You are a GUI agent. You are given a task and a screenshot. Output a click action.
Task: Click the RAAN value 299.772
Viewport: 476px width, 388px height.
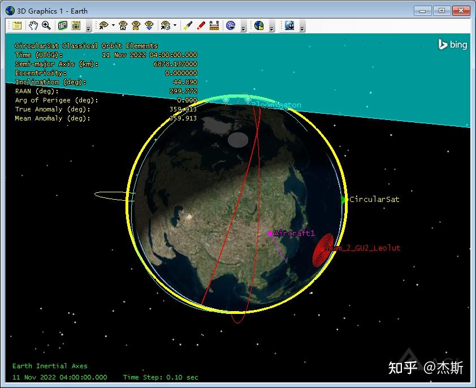tap(183, 91)
